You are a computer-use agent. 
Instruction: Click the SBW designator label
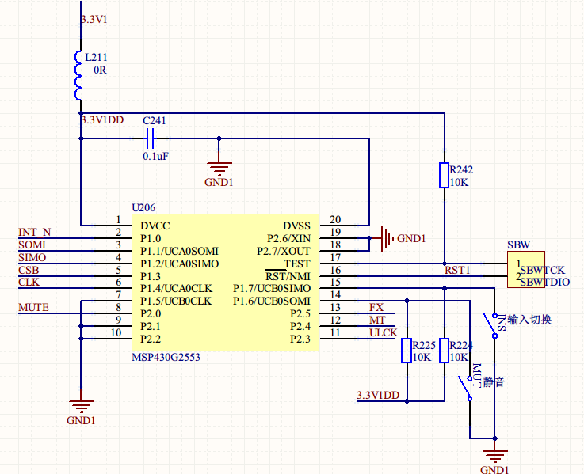click(x=518, y=245)
